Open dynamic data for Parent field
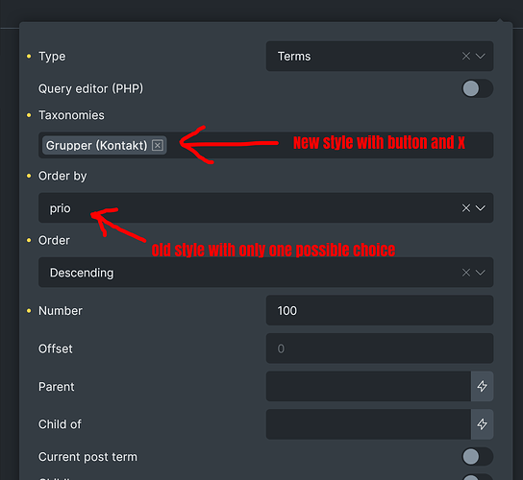 (482, 386)
